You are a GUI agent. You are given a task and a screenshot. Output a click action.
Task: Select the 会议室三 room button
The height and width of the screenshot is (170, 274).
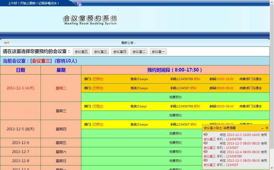(x=100, y=51)
